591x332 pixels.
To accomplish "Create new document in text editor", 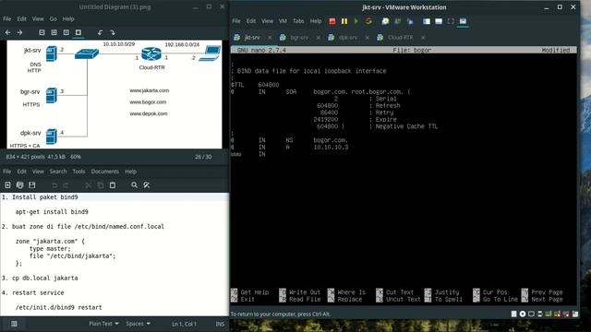I will pos(7,185).
